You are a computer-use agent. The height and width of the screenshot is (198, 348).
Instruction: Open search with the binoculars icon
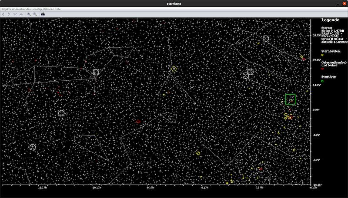43,14
